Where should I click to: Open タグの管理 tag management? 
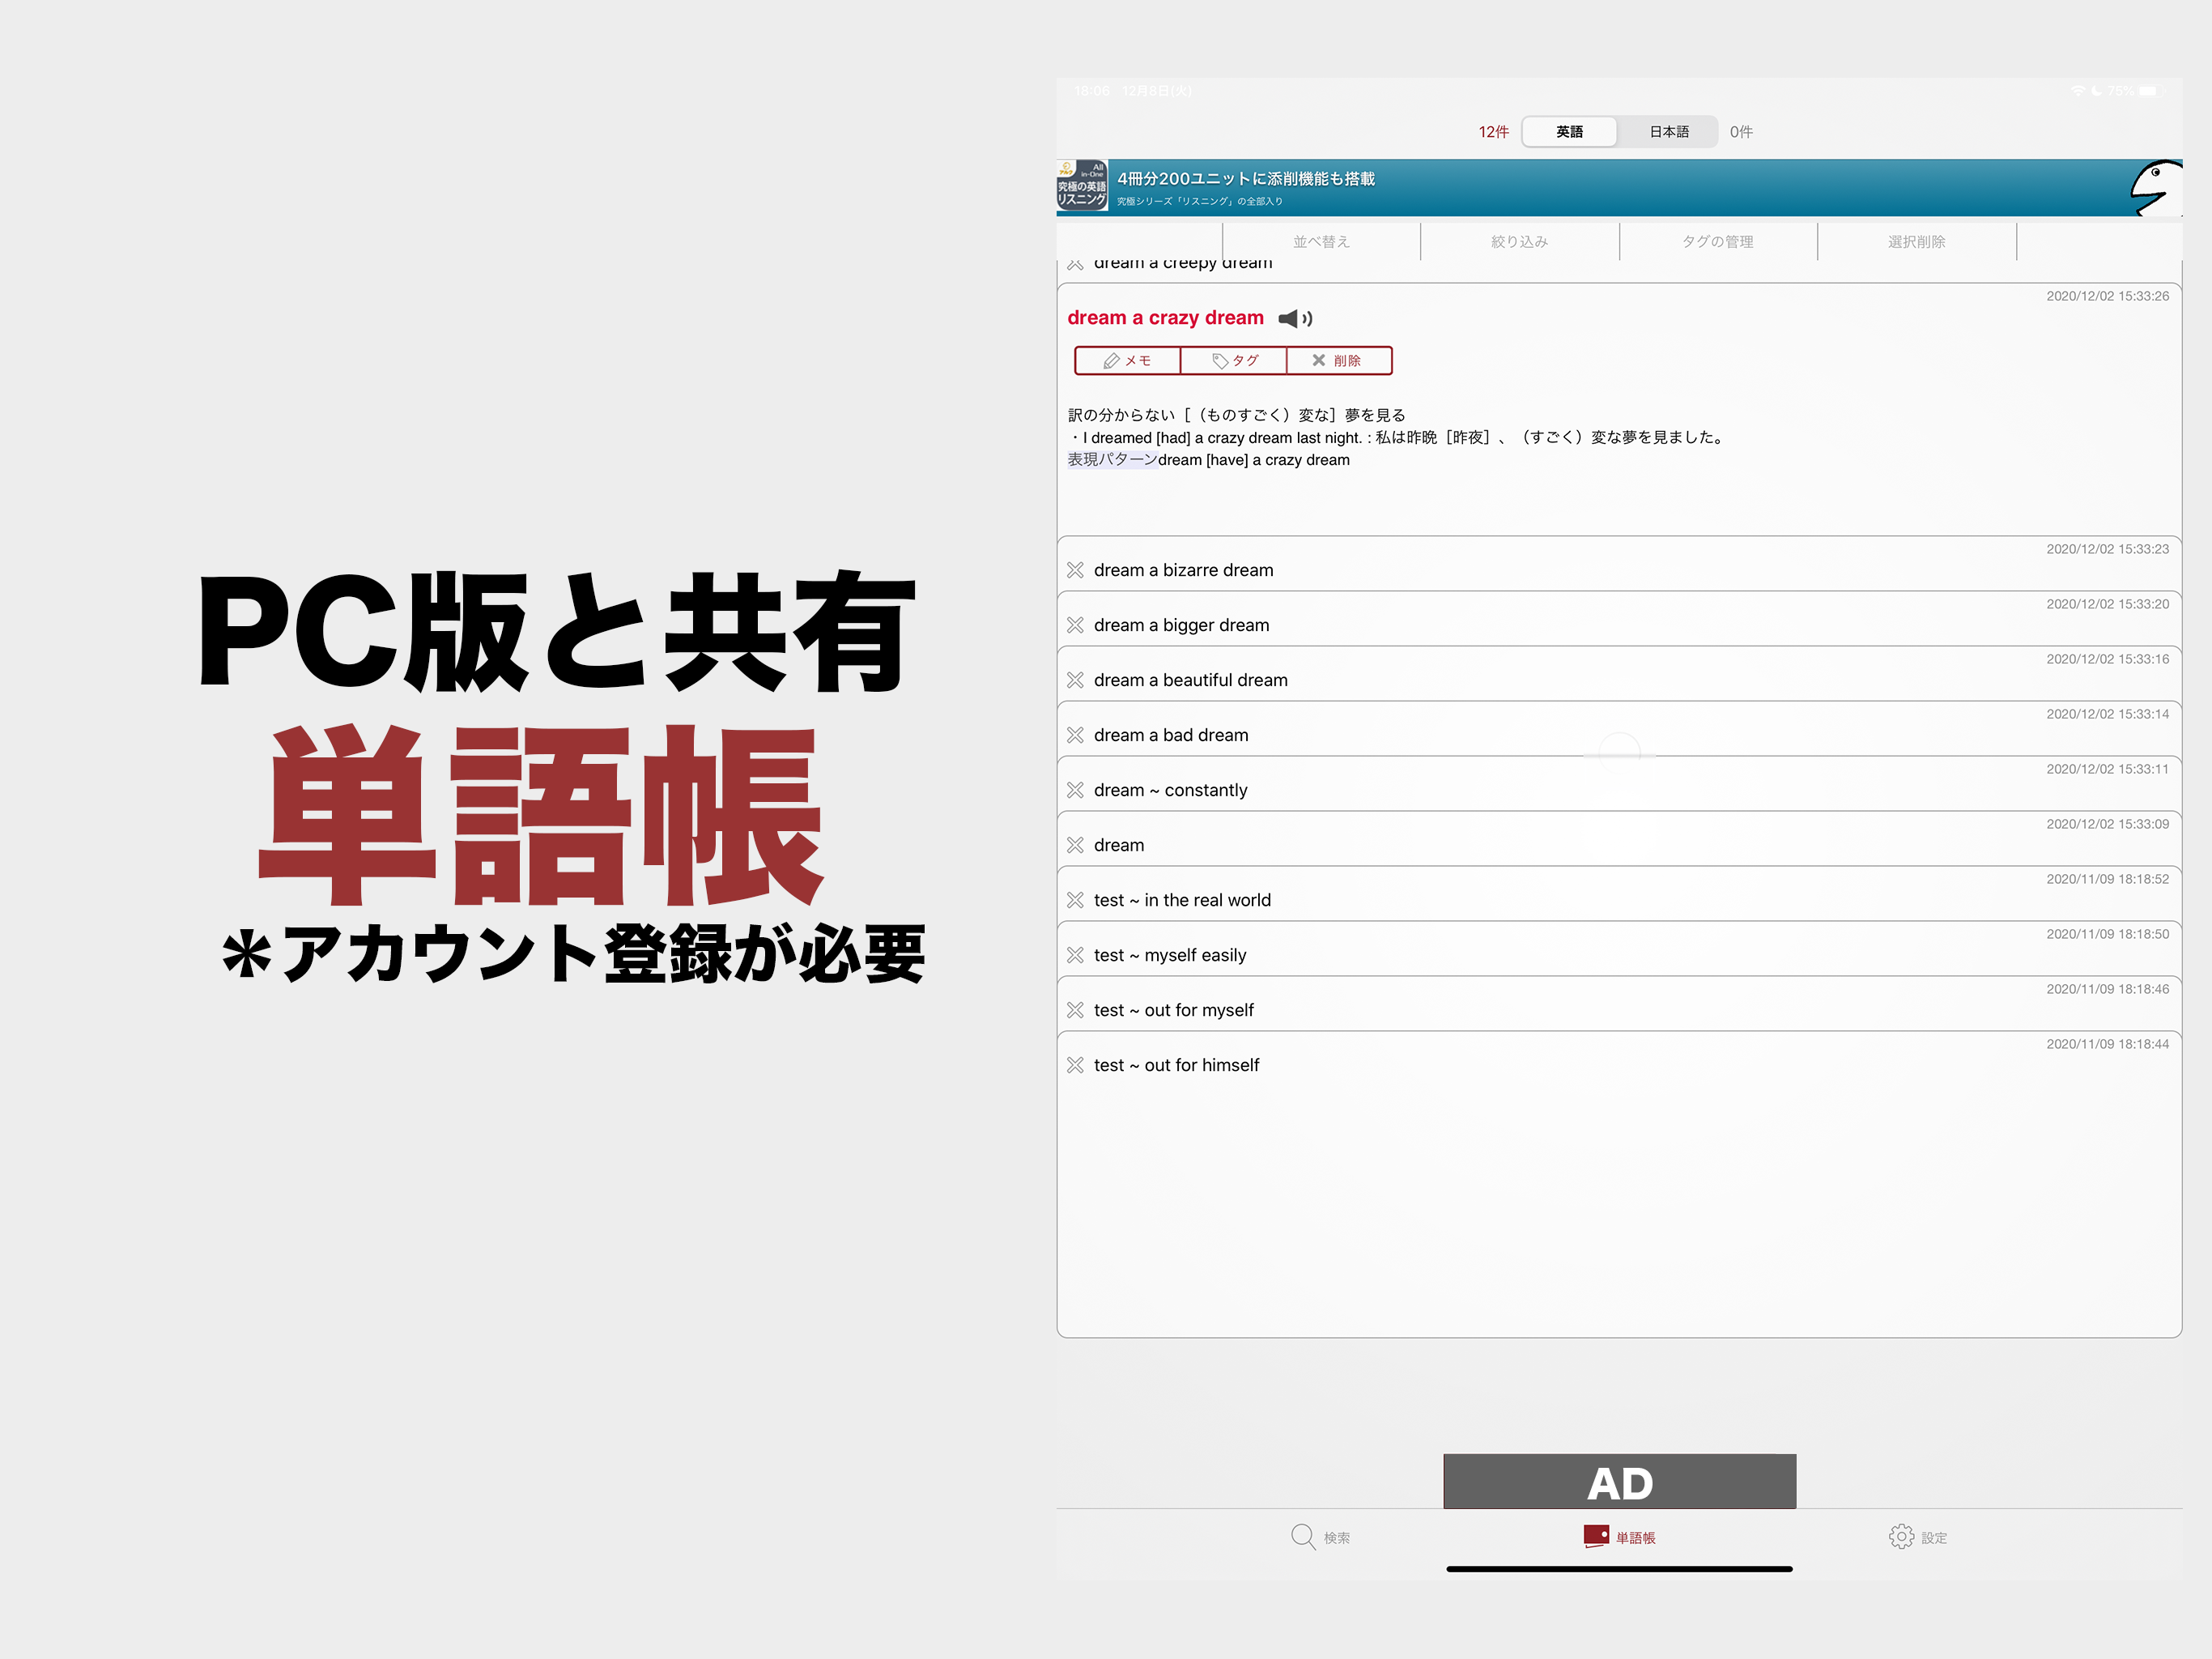click(1717, 242)
